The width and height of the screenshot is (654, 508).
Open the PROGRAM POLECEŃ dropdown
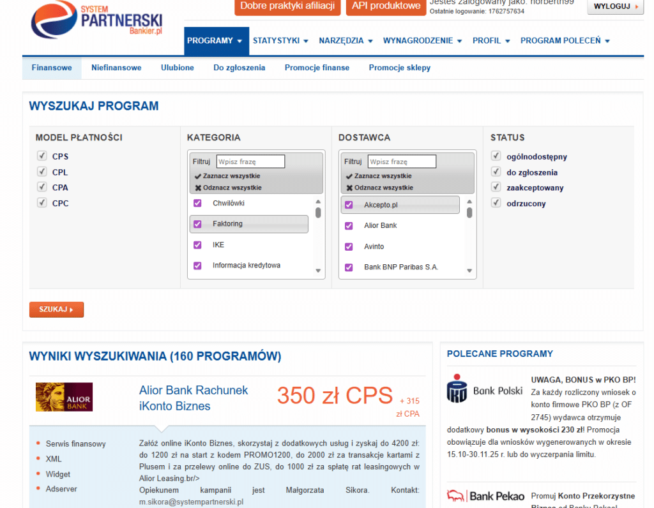pyautogui.click(x=565, y=40)
